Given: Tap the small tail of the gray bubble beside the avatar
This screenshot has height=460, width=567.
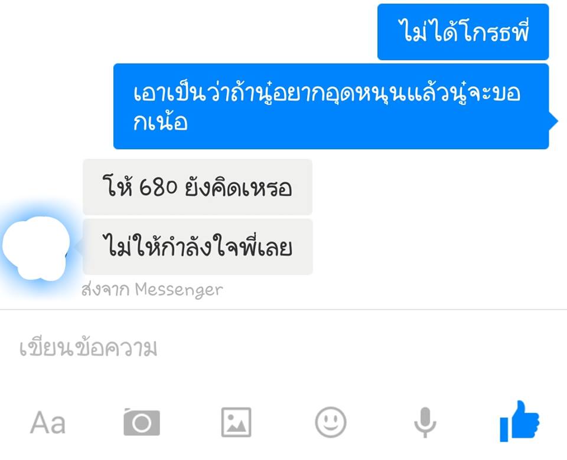Looking at the screenshot, I should click(79, 247).
